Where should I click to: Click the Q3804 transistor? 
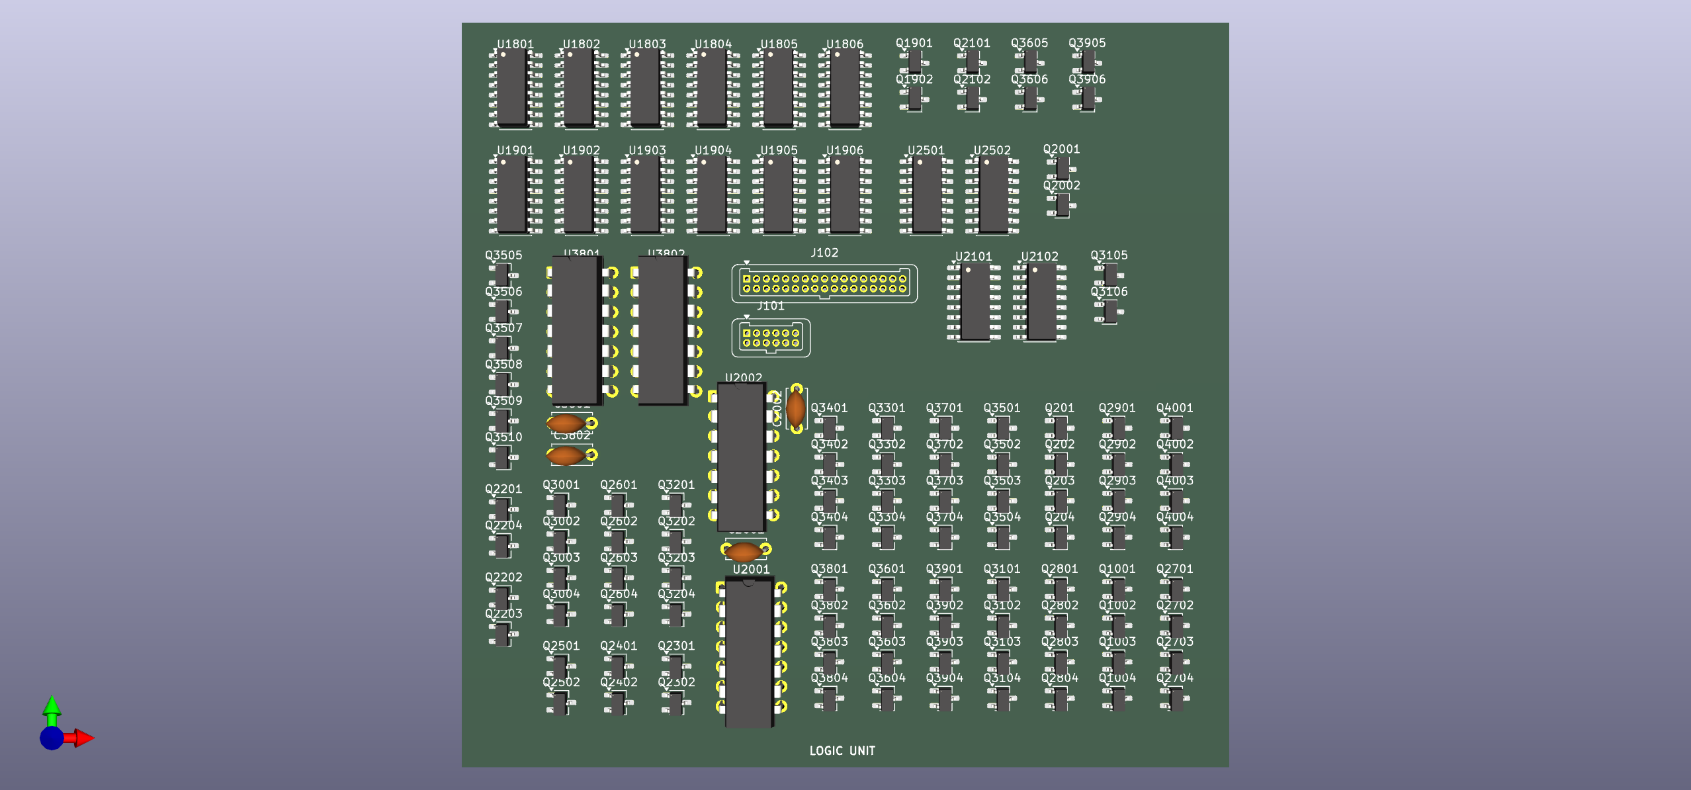(x=829, y=697)
